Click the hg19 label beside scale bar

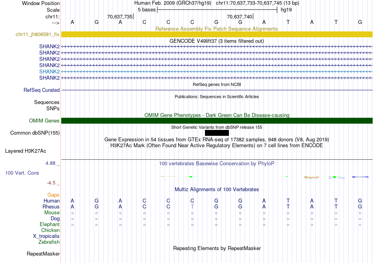tap(286, 10)
